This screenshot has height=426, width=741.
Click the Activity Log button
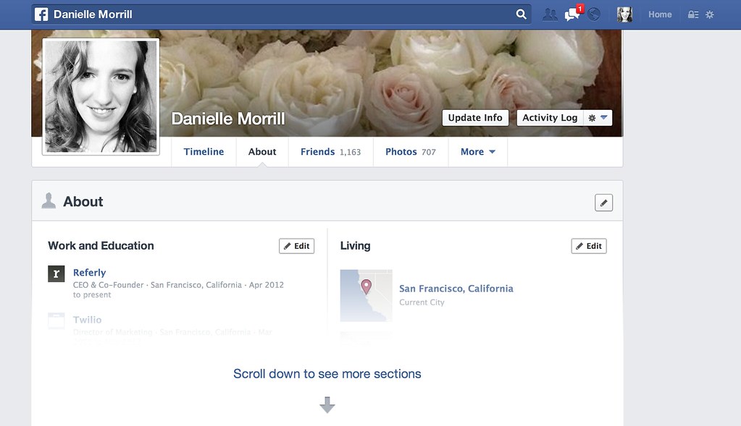[550, 118]
